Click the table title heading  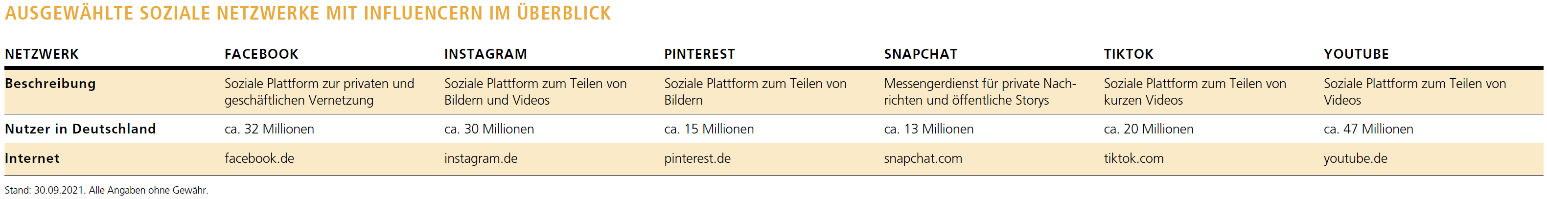coord(307,13)
